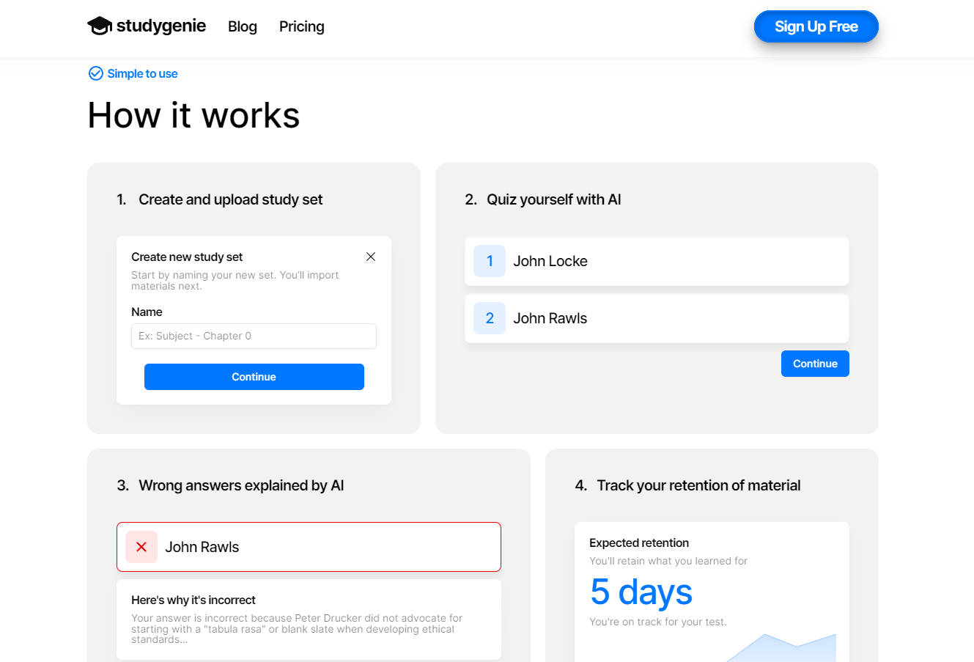Click Continue in the study set form
This screenshot has height=662, width=974.
point(254,377)
